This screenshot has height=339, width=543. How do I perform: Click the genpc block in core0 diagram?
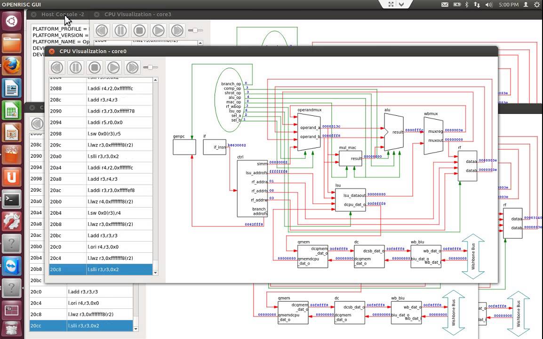[x=184, y=147]
